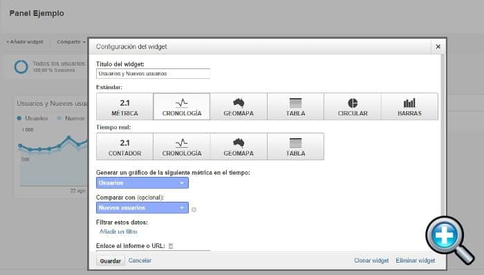This screenshot has height=275, width=484.
Task: Open the Usuarios metric dropdown
Action: pos(142,183)
